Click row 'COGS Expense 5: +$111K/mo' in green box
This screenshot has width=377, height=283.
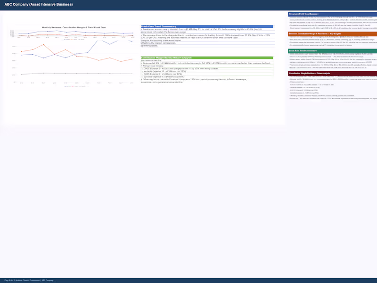207,68
